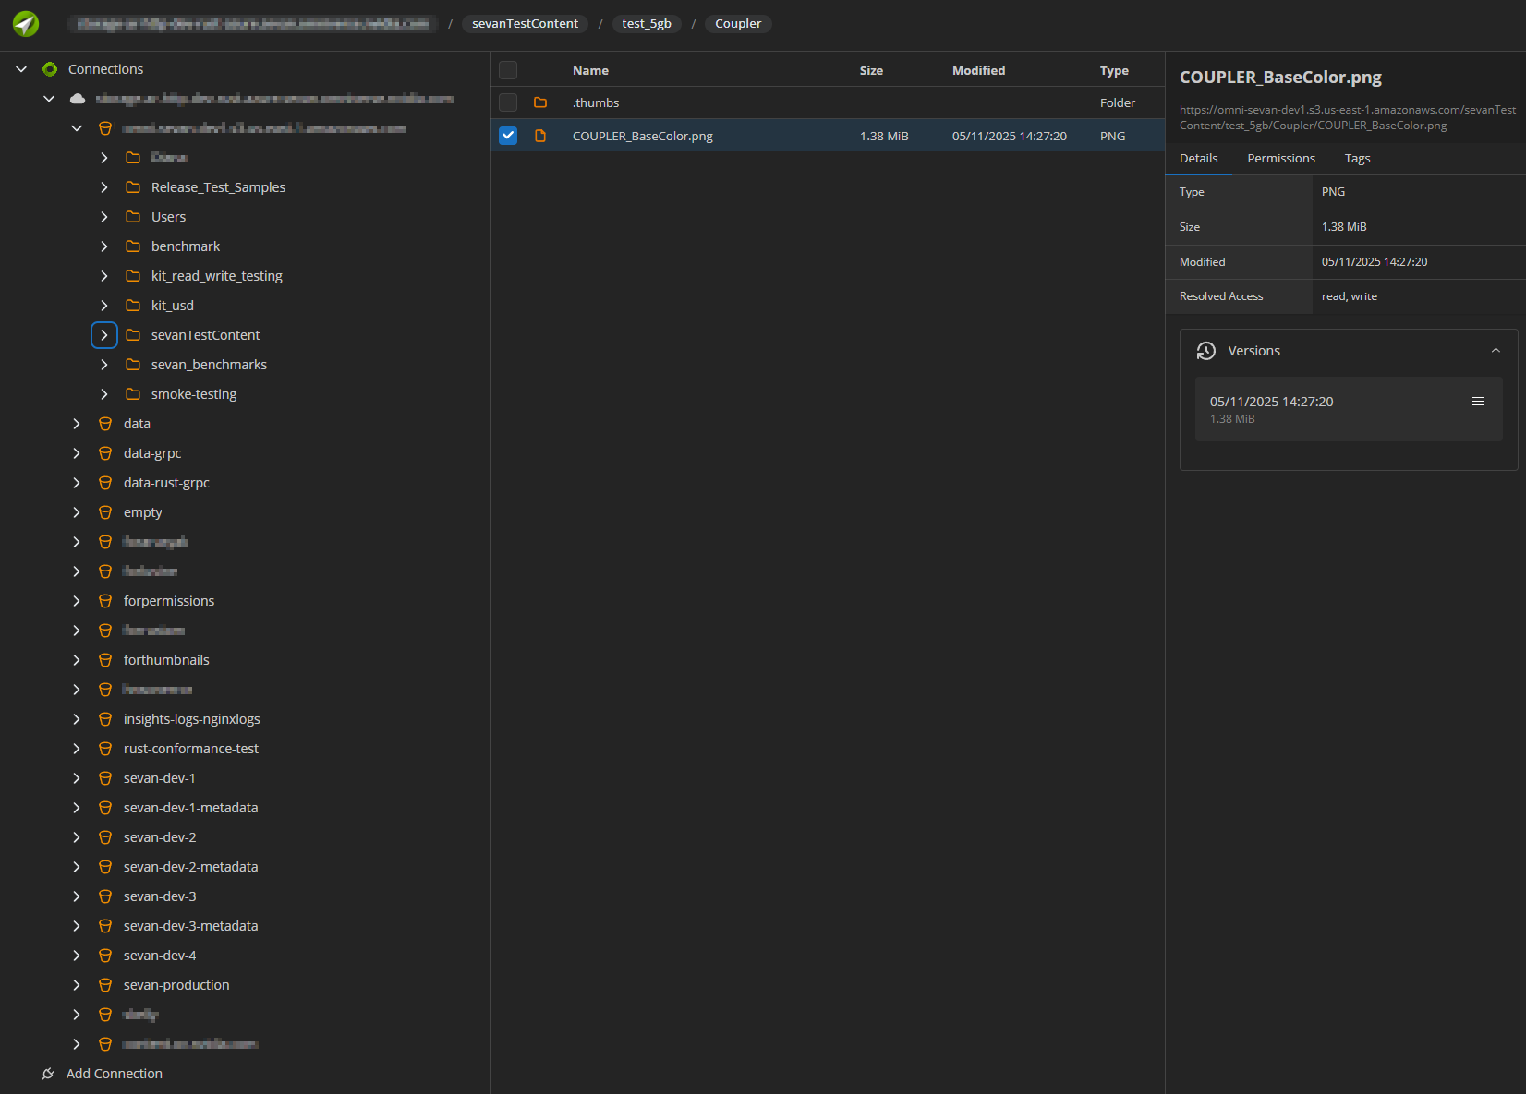The image size is (1526, 1094).
Task: Click the green Connections status icon
Action: click(50, 69)
